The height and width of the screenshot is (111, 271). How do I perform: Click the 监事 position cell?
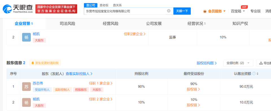[x=172, y=37]
